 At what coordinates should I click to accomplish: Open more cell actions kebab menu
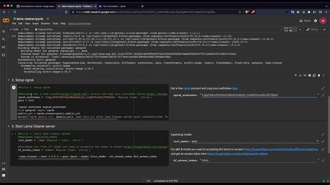click(323, 76)
